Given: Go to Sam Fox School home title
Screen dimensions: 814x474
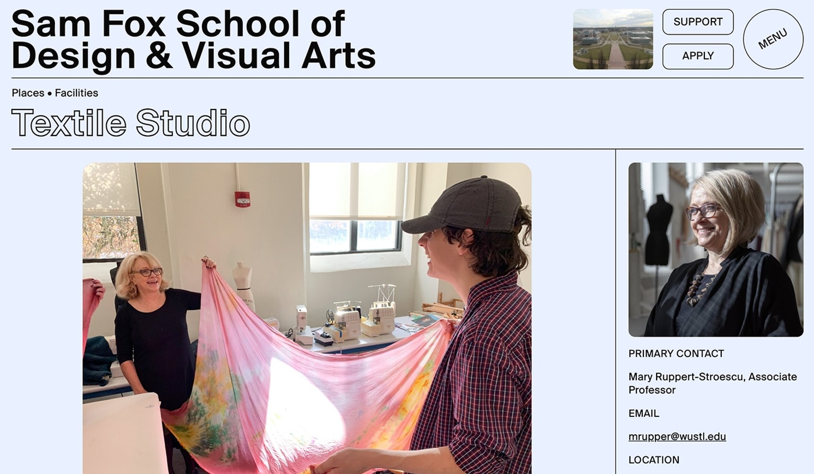Looking at the screenshot, I should pyautogui.click(x=193, y=39).
